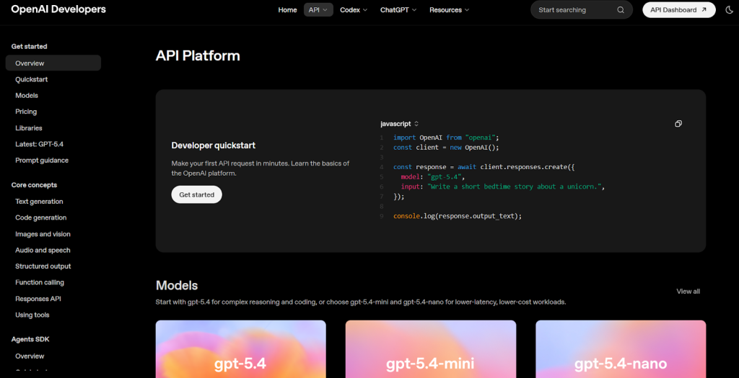Copy the code sample using copy icon
This screenshot has height=378, width=739.
tap(678, 124)
